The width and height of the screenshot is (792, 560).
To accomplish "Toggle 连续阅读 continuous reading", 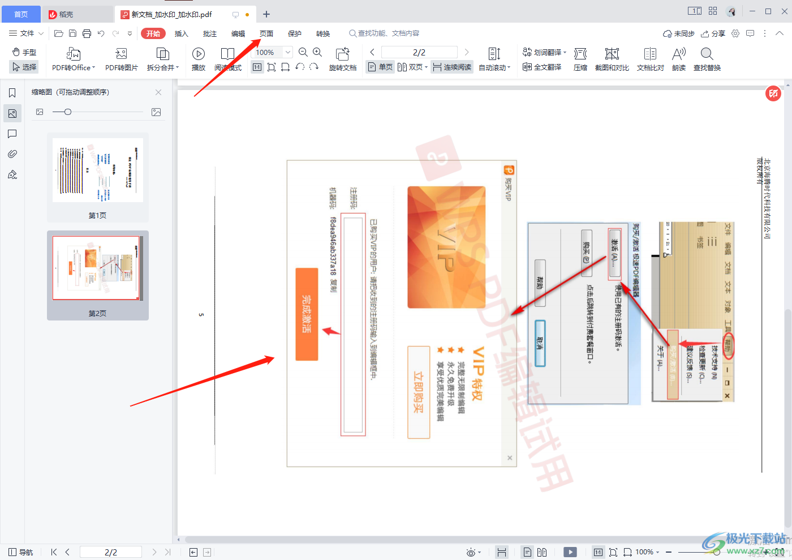I will click(452, 67).
